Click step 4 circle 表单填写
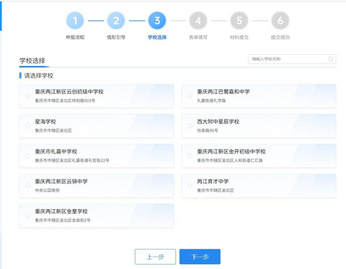The image size is (346, 269). click(198, 21)
